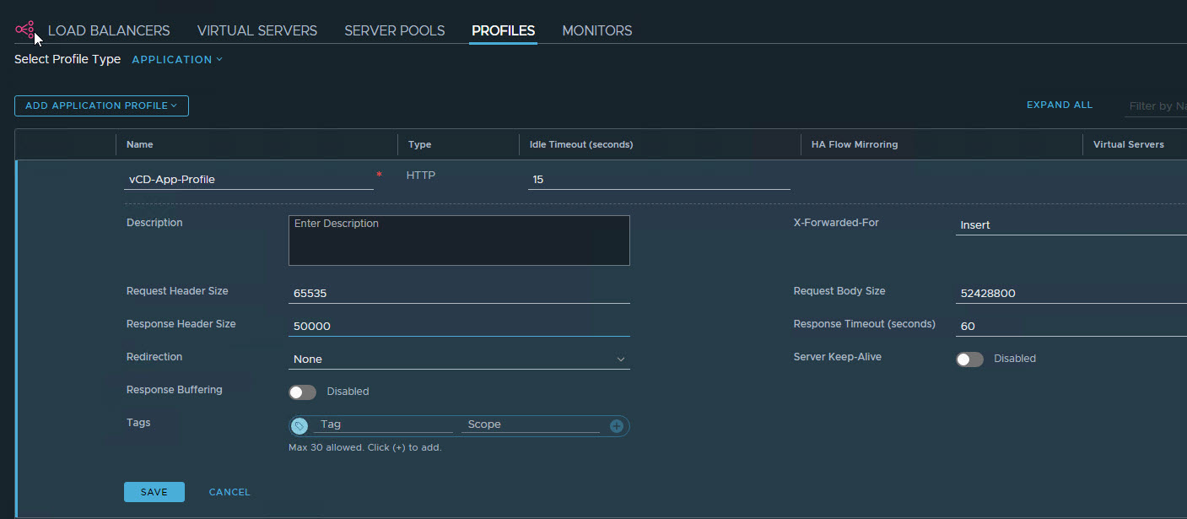Go to the Load Balancers tab
Image resolution: width=1187 pixels, height=519 pixels.
(x=109, y=31)
